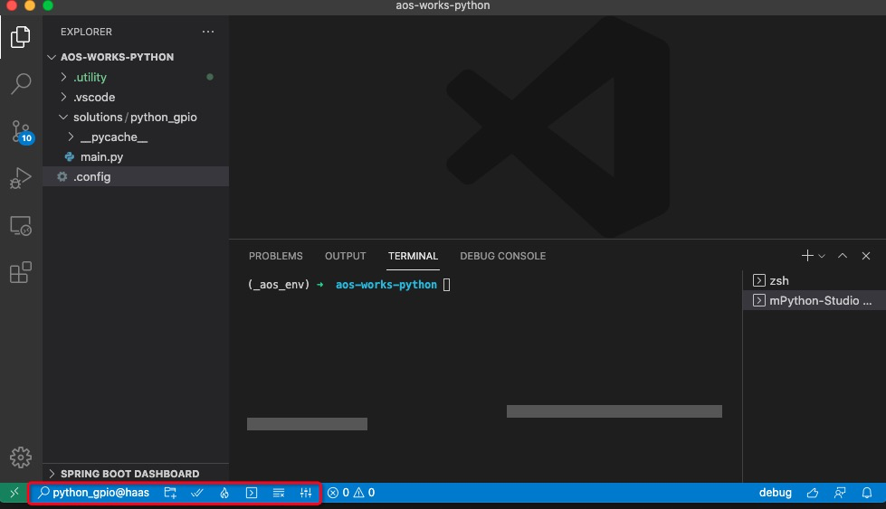Image resolution: width=886 pixels, height=509 pixels.
Task: Click the debug label in status bar
Action: 776,493
